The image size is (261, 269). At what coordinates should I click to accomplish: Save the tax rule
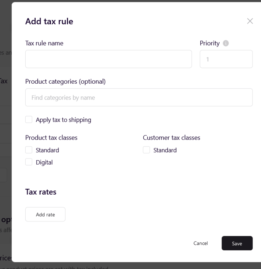pyautogui.click(x=237, y=243)
